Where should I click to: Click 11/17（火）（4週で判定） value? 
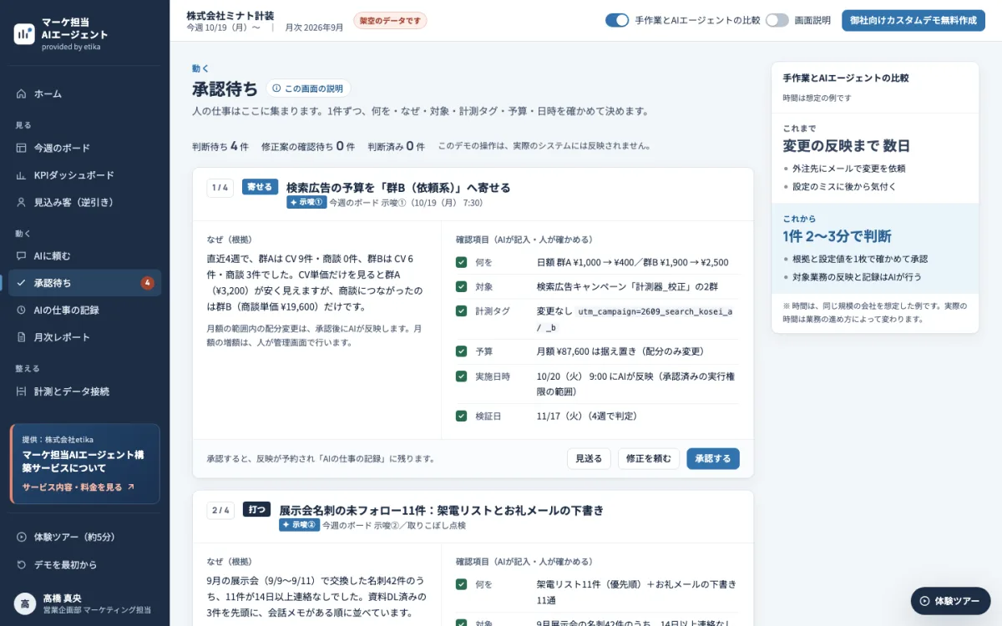tap(589, 416)
